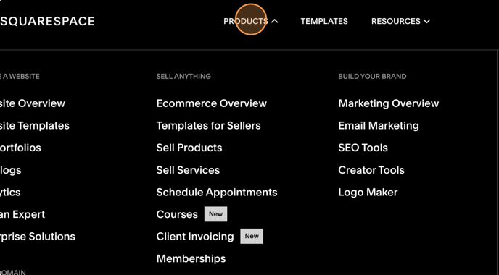The height and width of the screenshot is (275, 499).
Task: Collapse the Products menu chevron
Action: point(275,21)
